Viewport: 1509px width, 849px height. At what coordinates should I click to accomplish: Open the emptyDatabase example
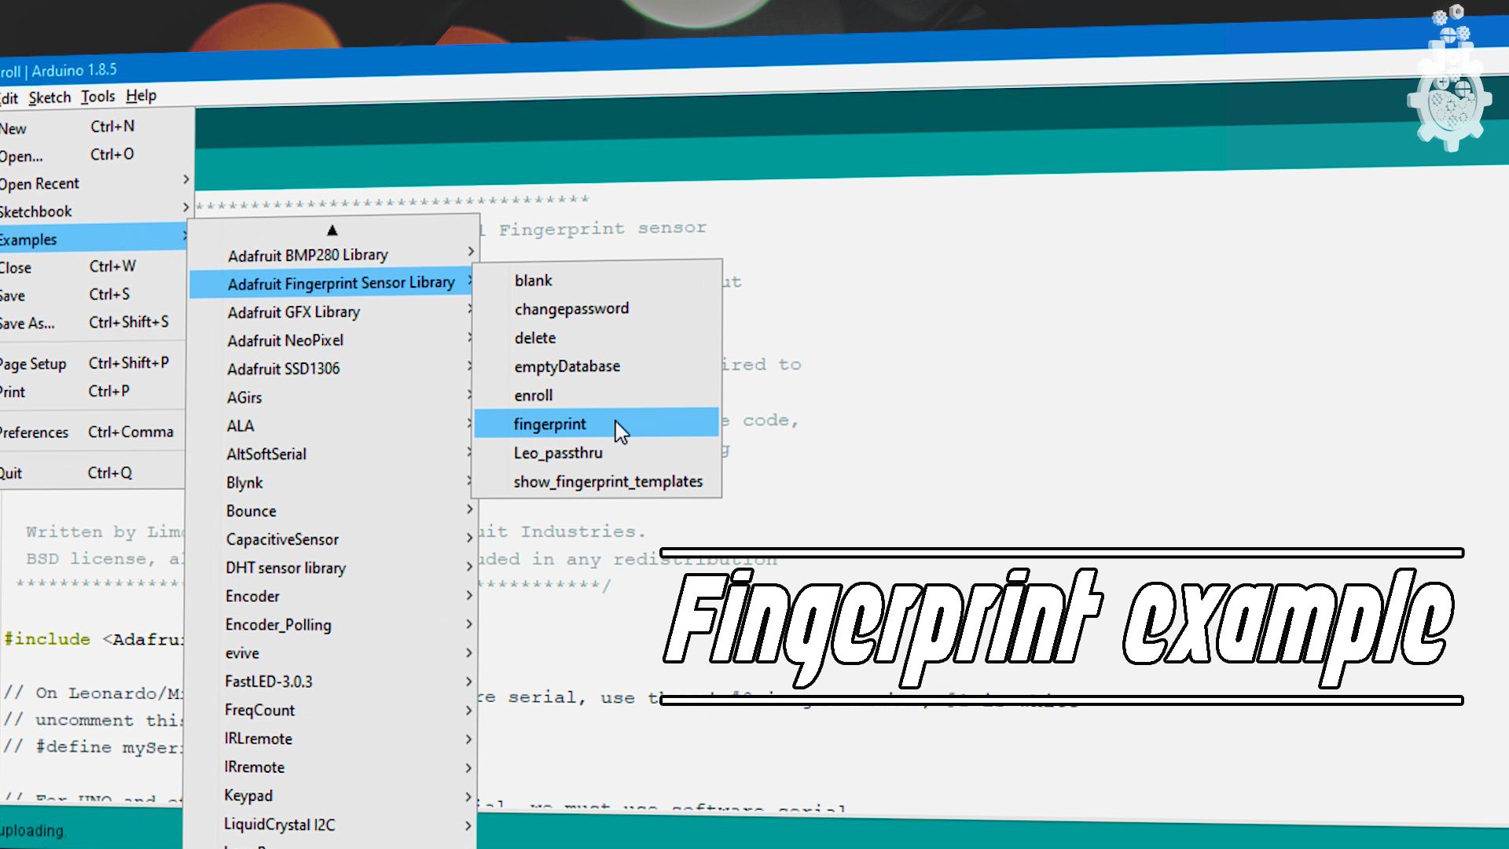567,366
